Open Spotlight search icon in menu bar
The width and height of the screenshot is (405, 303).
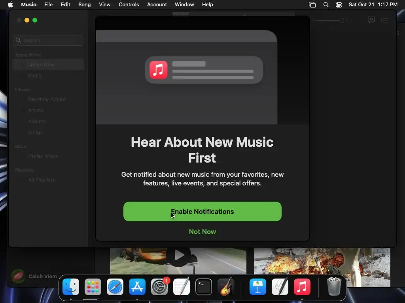tap(326, 5)
